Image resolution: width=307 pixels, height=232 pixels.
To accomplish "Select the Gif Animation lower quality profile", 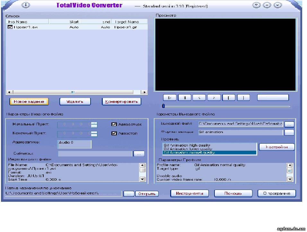I will coord(209,149).
